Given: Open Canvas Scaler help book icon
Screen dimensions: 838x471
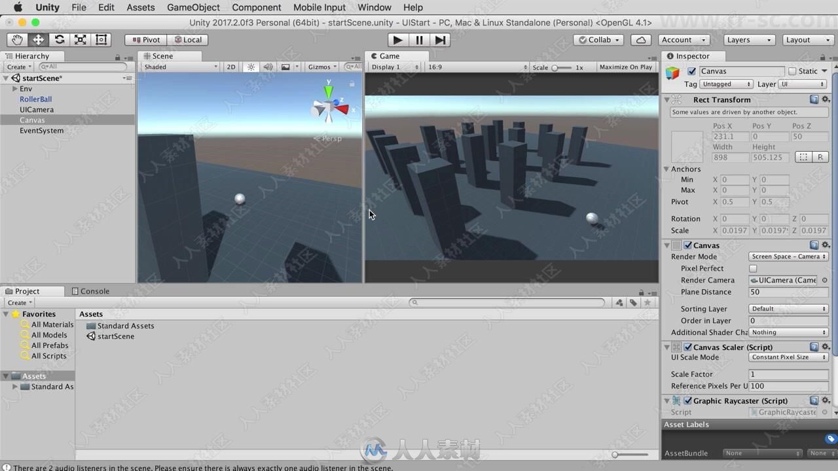Looking at the screenshot, I should [x=814, y=347].
